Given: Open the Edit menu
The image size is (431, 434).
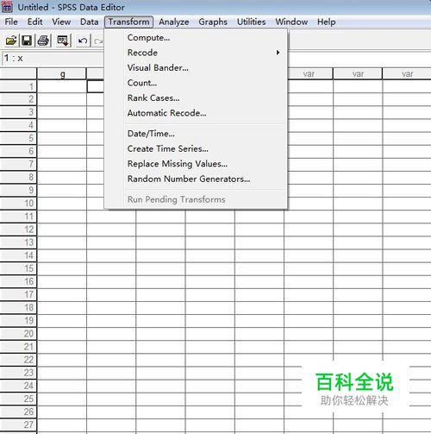Looking at the screenshot, I should point(34,22).
